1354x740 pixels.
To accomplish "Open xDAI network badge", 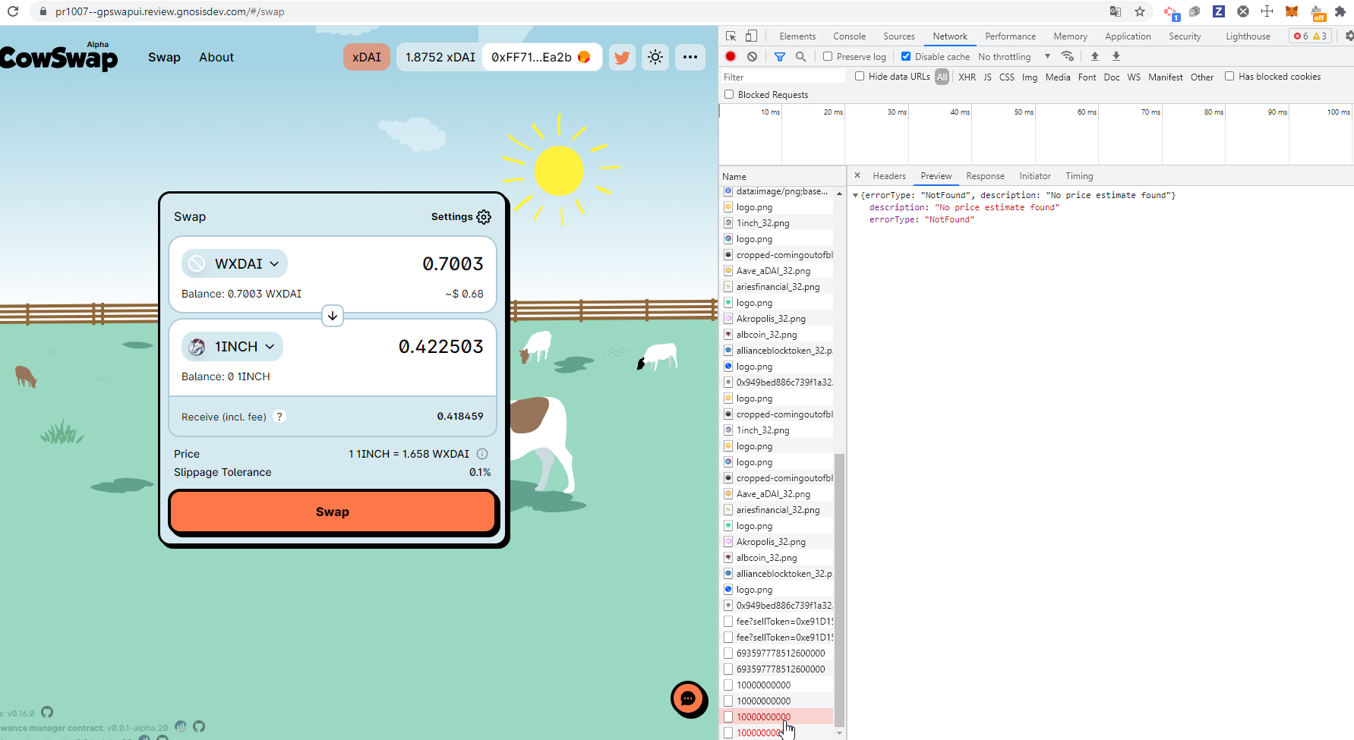I will point(367,57).
